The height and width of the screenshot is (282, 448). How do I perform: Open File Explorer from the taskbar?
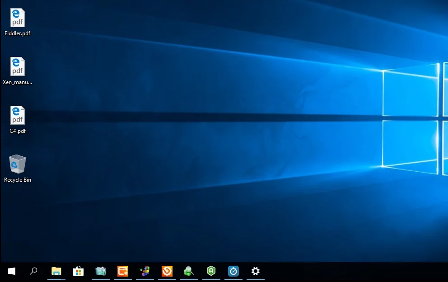56,271
